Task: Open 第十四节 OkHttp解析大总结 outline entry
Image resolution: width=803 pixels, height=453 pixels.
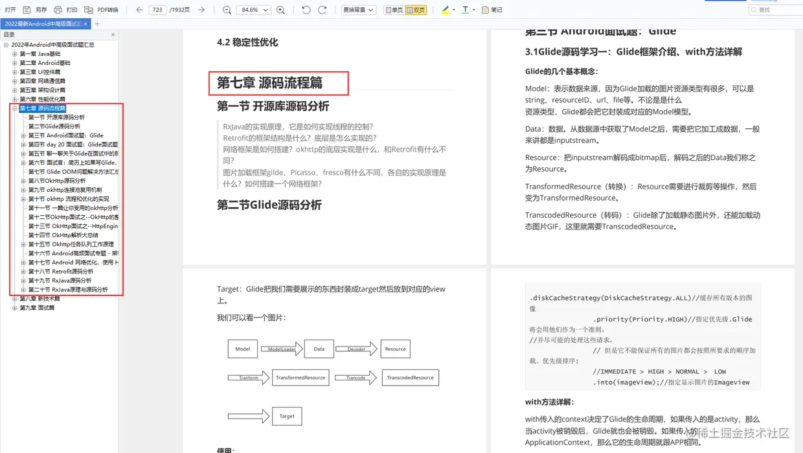Action: click(63, 235)
